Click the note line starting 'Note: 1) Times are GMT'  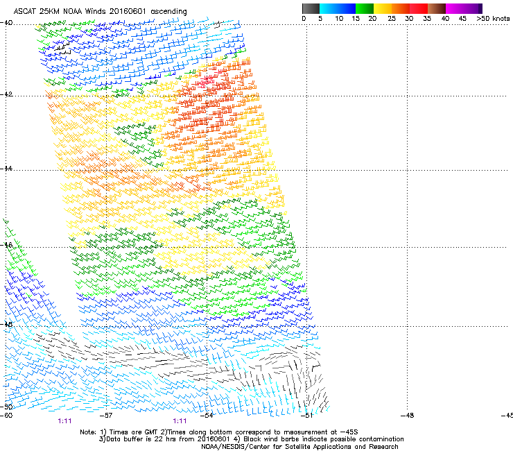coord(219,432)
